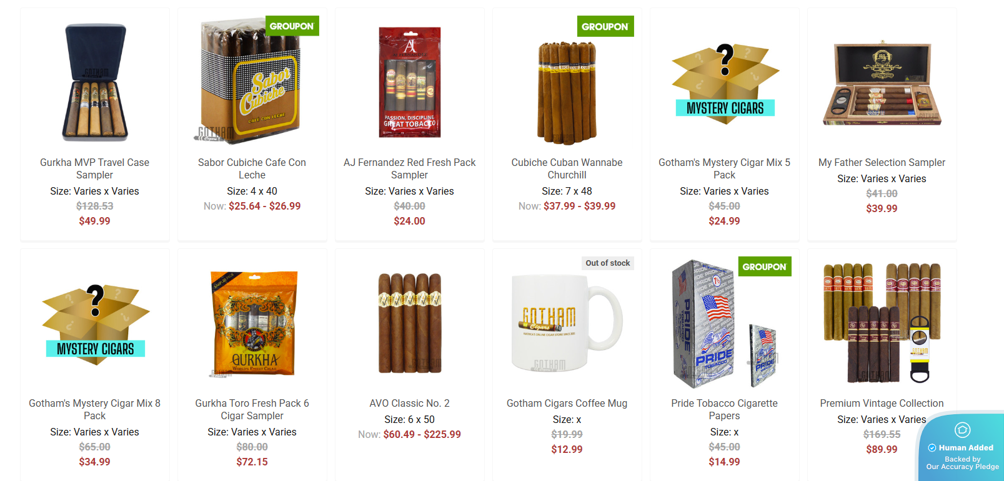Click the $49.99 price of Gurkha MVP
This screenshot has width=1004, height=481.
pos(95,221)
